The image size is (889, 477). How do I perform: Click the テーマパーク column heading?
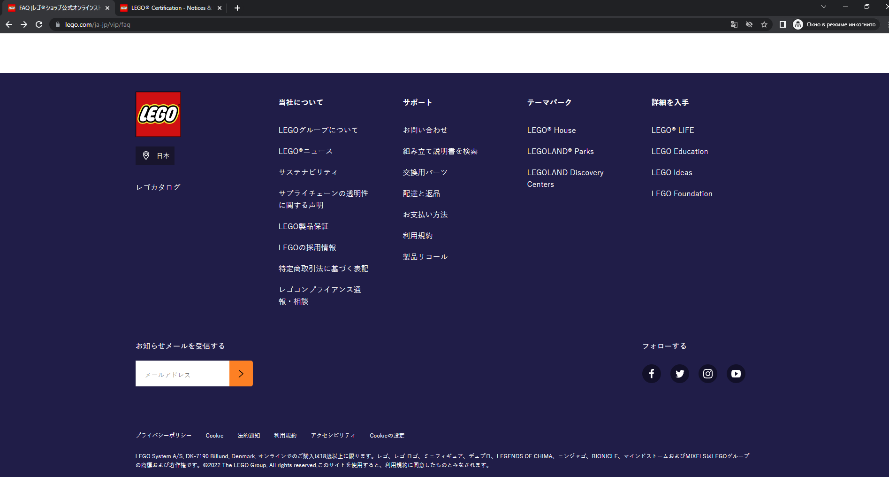click(x=549, y=102)
